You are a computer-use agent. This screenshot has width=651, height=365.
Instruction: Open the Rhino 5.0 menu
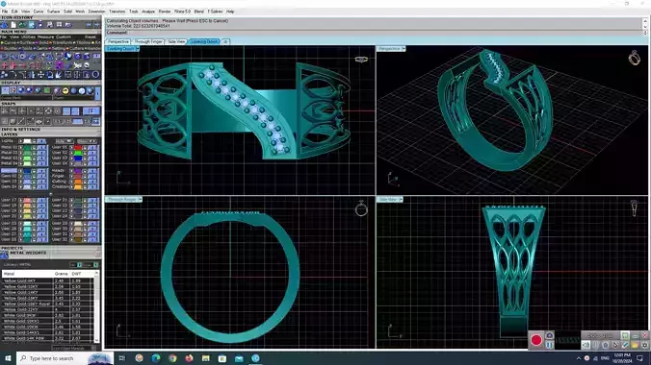(182, 12)
